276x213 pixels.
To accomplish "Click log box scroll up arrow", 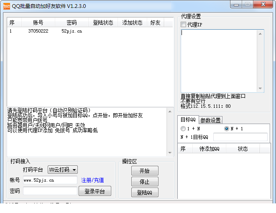I will pyautogui.click(x=170, y=112).
